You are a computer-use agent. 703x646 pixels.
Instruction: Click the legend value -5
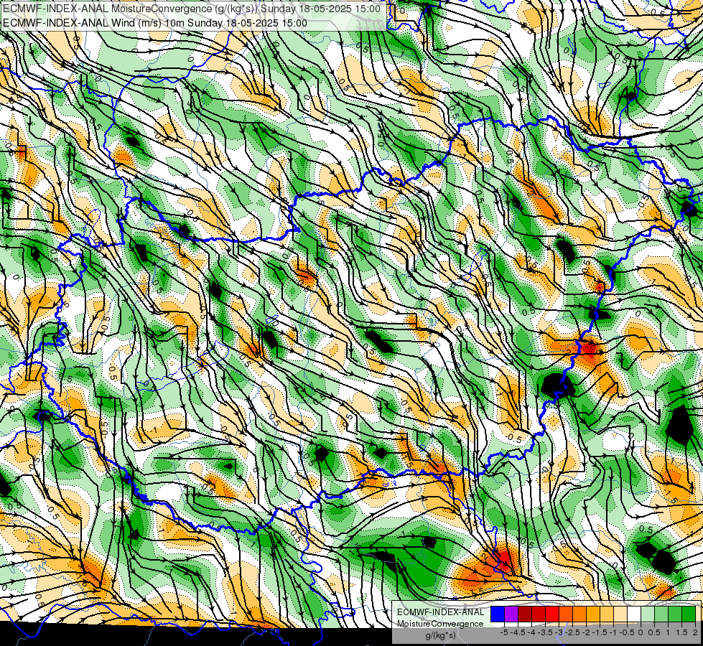[504, 632]
